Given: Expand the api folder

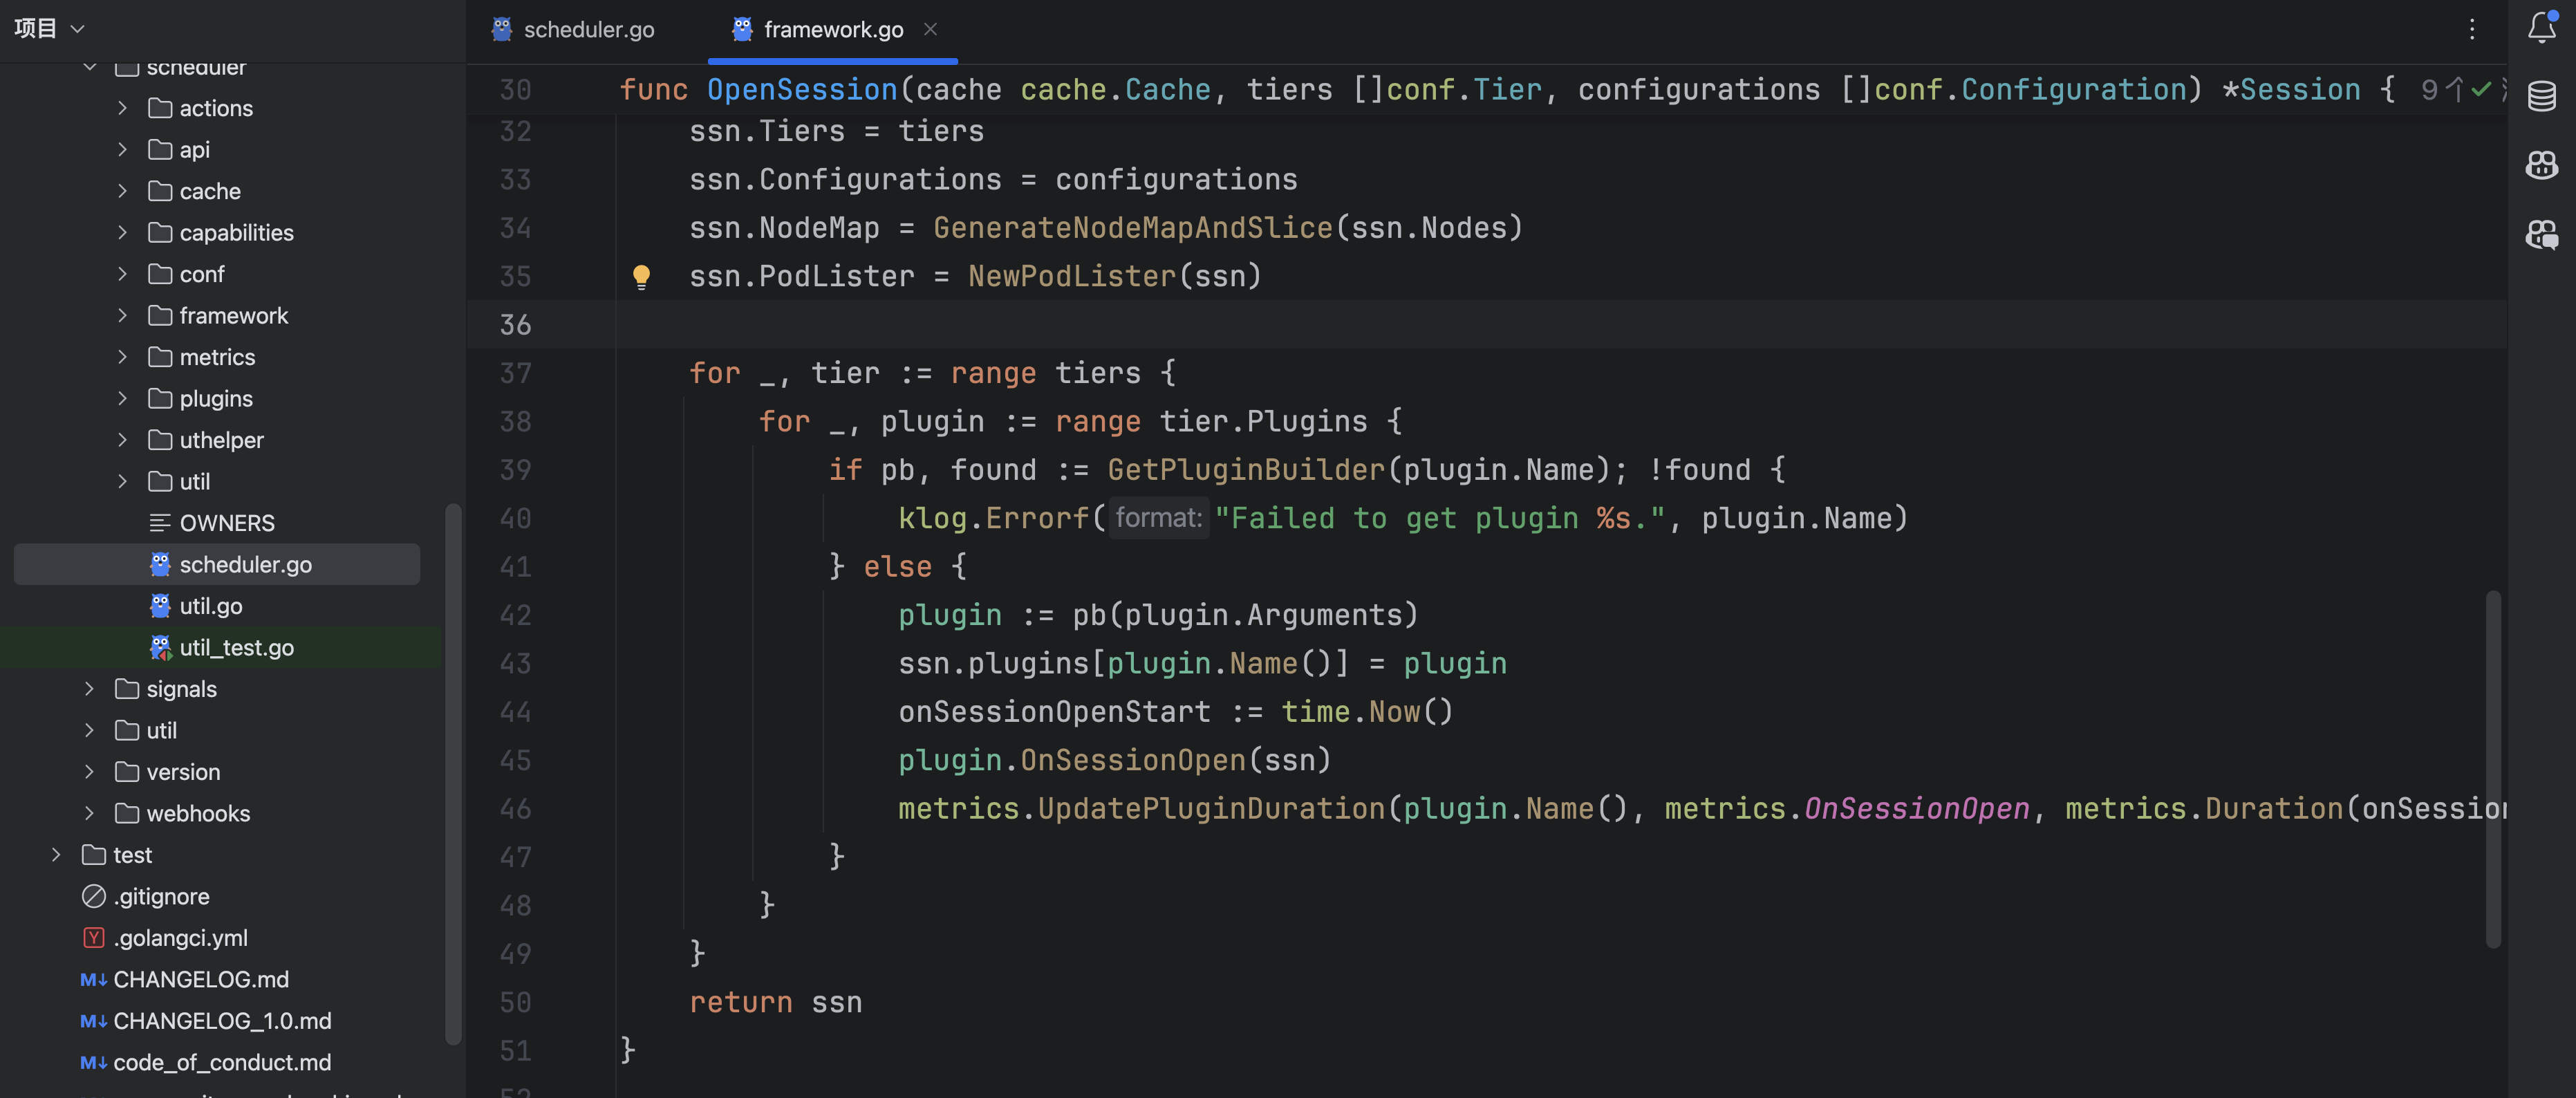Looking at the screenshot, I should click(x=123, y=150).
